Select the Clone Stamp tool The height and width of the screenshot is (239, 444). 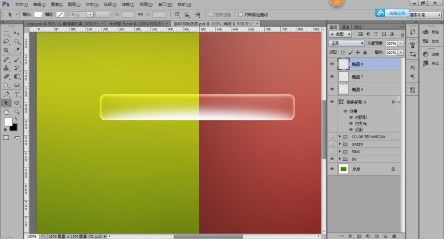point(6,68)
